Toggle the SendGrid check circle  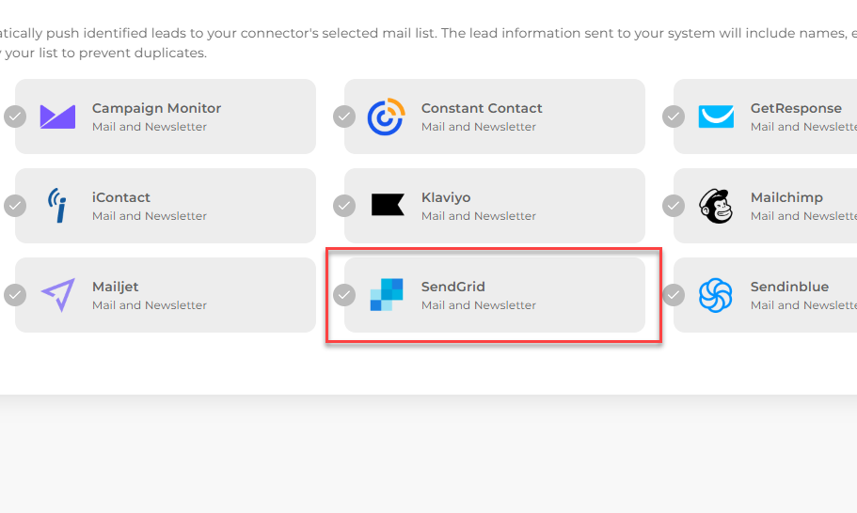tap(344, 295)
